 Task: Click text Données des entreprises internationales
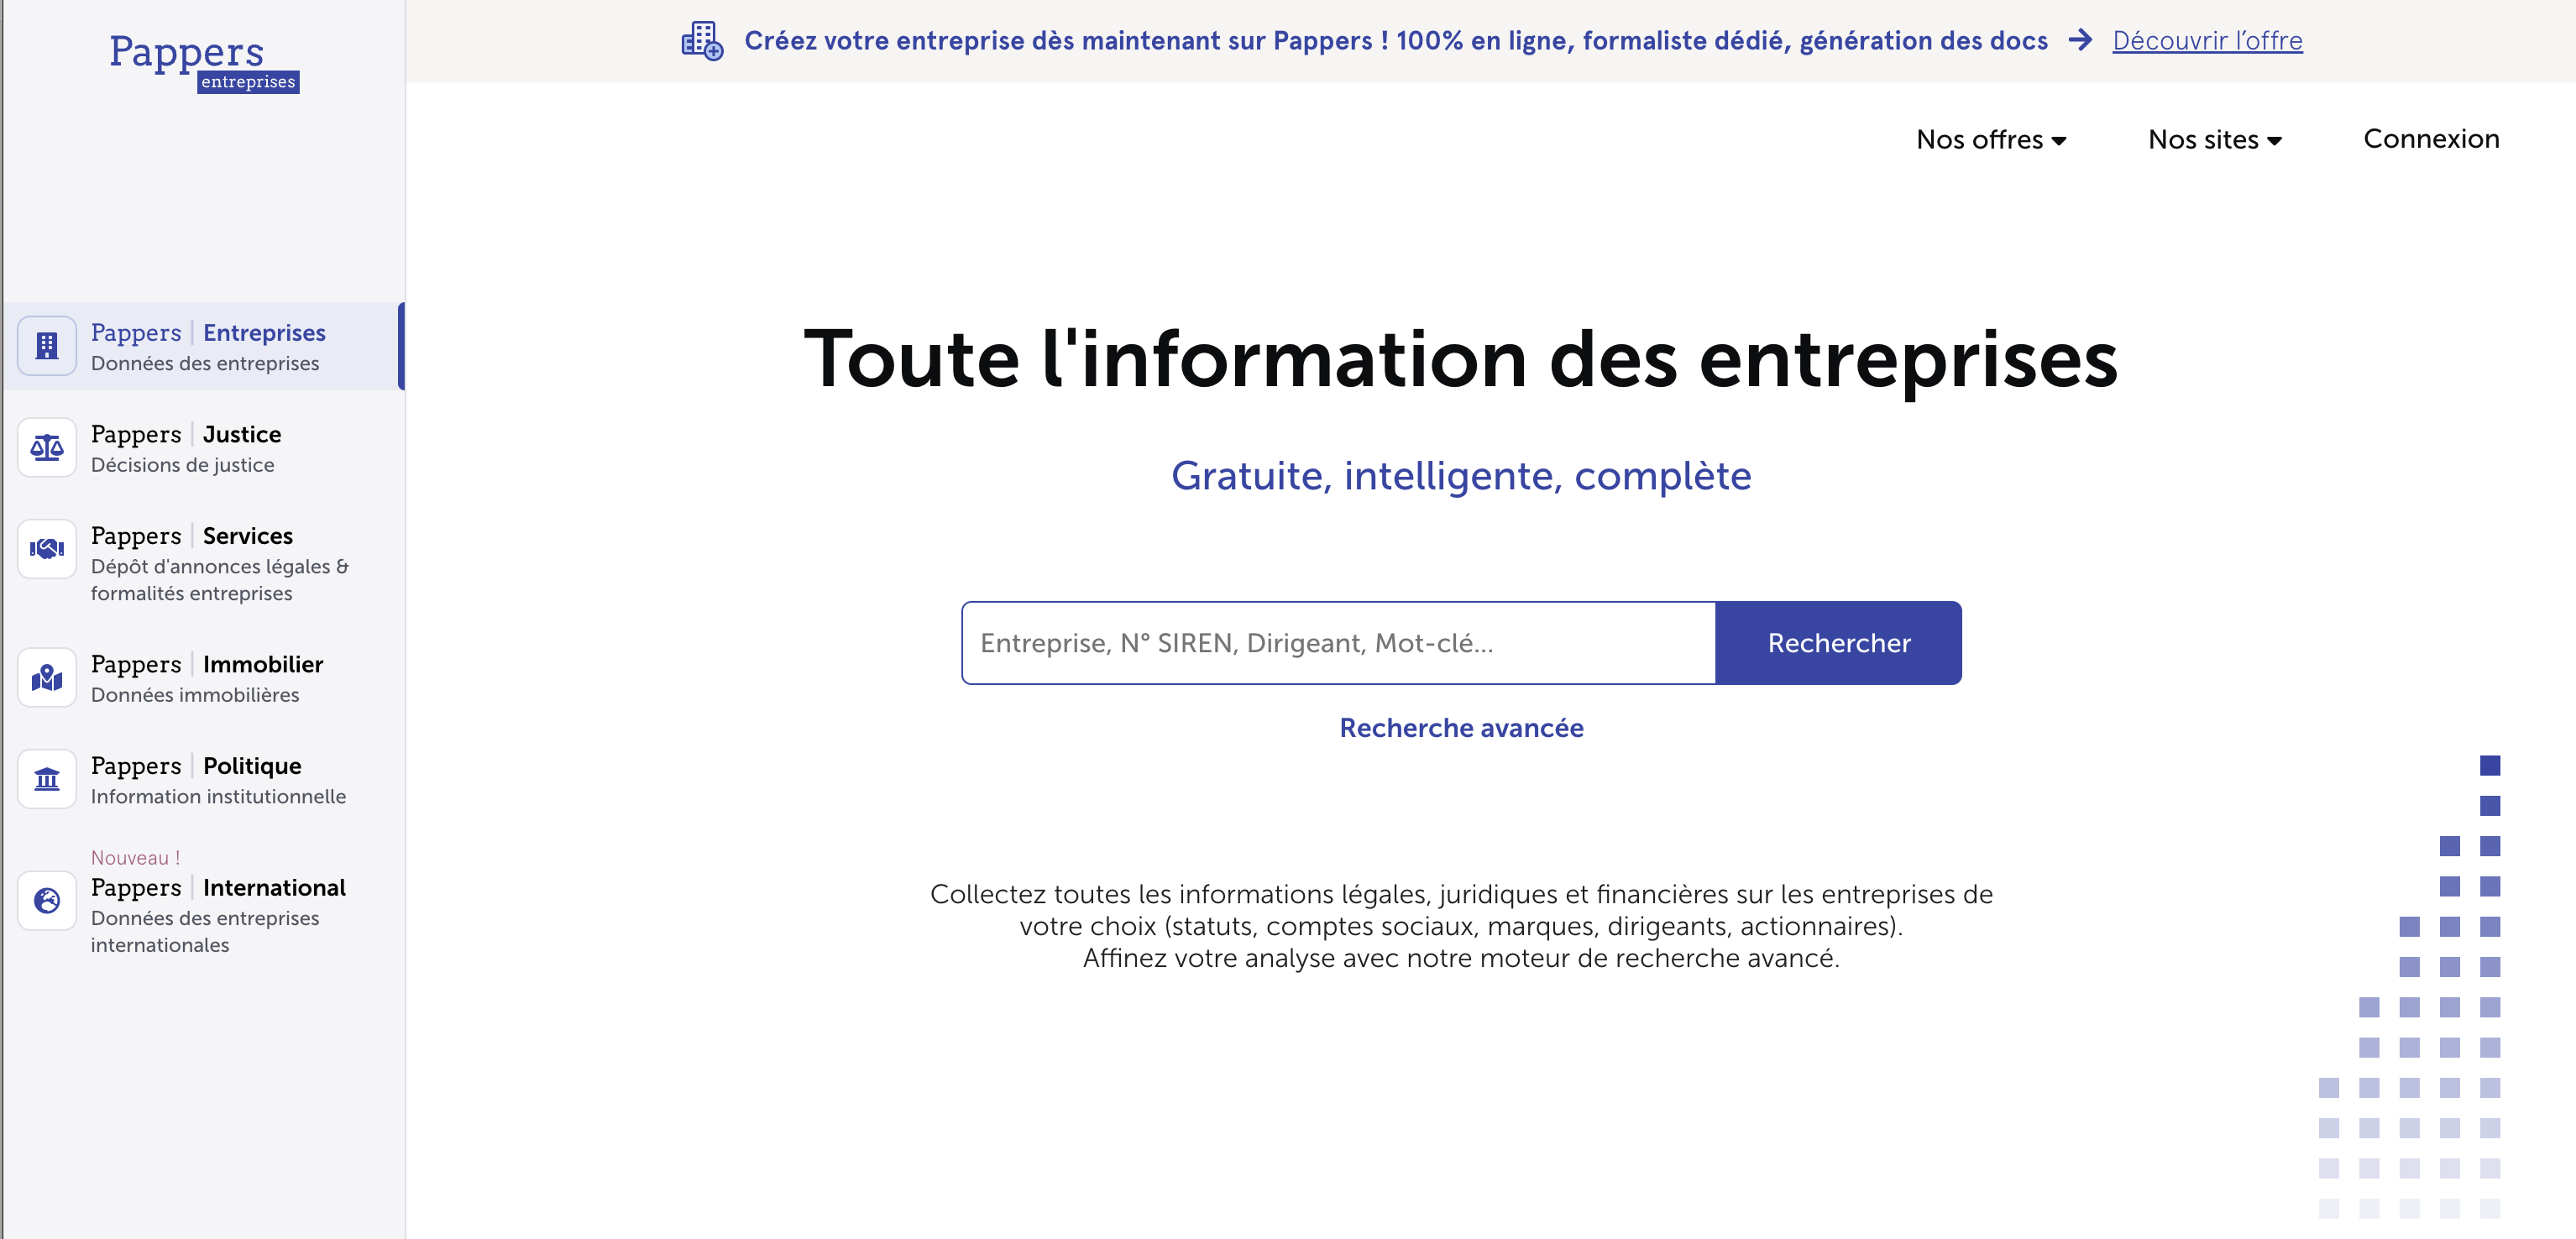pyautogui.click(x=205, y=932)
